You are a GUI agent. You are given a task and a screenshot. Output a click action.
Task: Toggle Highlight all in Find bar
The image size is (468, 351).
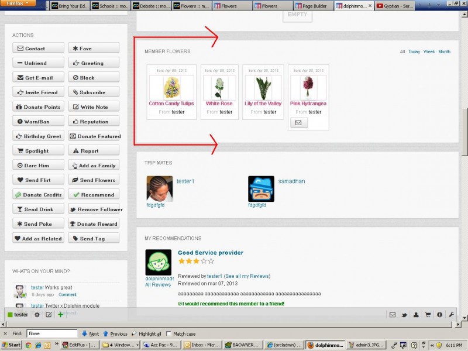(146, 333)
